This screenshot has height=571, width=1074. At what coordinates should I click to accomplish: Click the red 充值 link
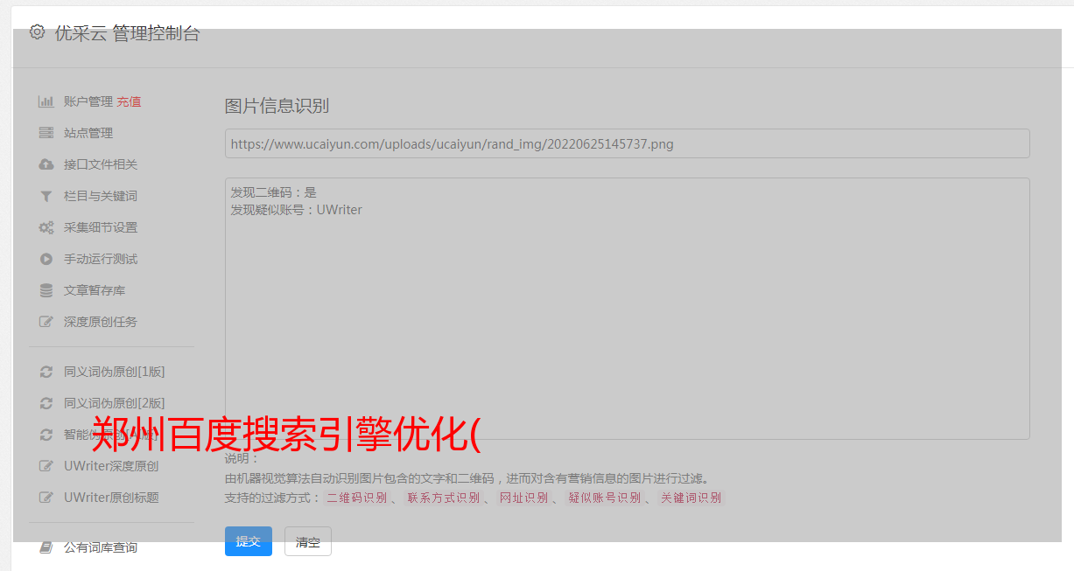click(x=129, y=101)
